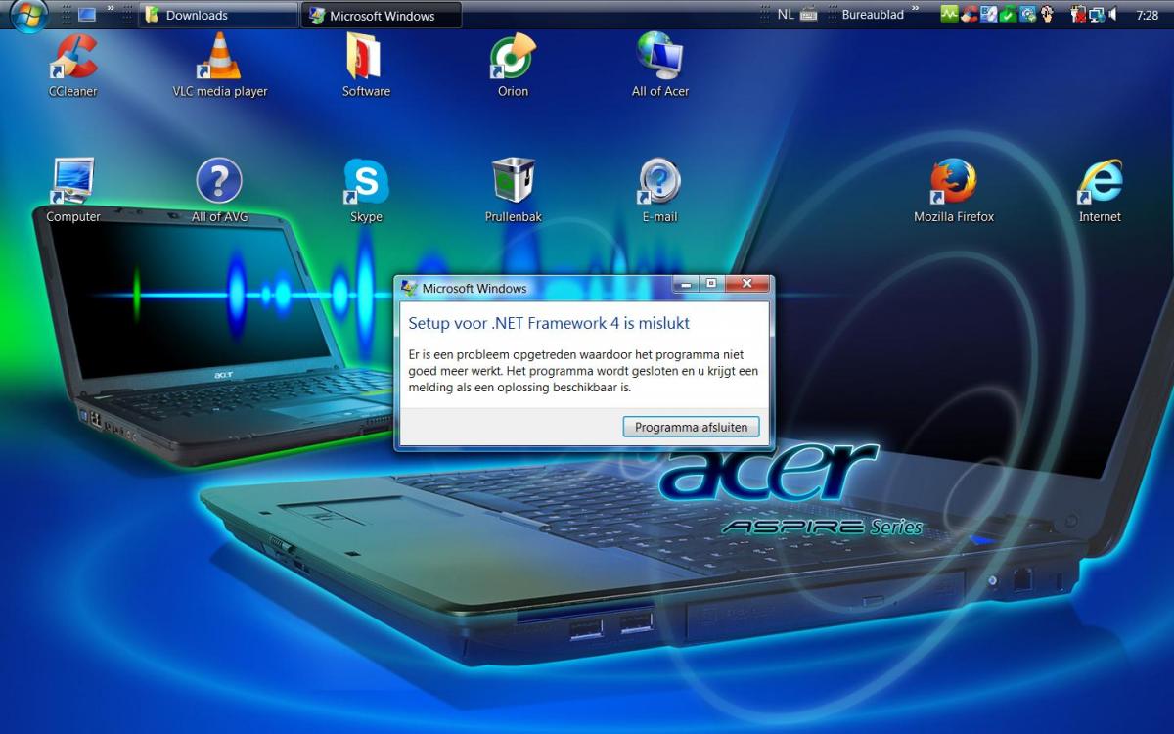Open the E-mail desktop shortcut

(659, 191)
